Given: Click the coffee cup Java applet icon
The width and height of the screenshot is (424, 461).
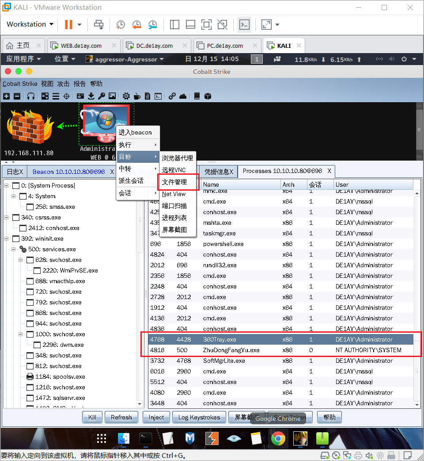Looking at the screenshot, I should coord(137,96).
